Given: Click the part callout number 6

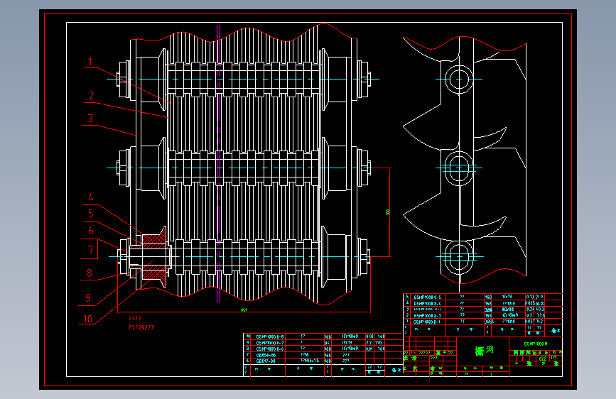Looking at the screenshot, I should (91, 231).
